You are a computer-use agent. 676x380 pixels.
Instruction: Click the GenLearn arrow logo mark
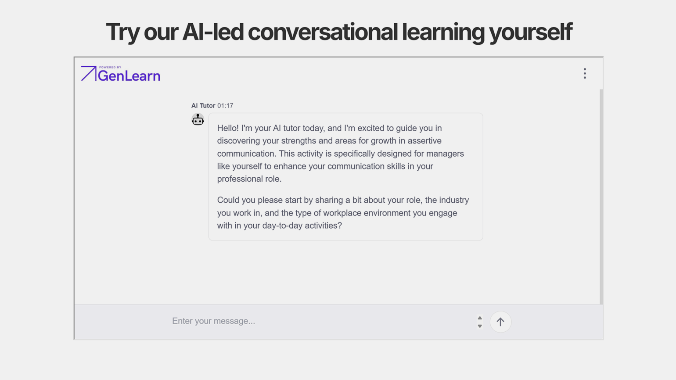click(88, 73)
